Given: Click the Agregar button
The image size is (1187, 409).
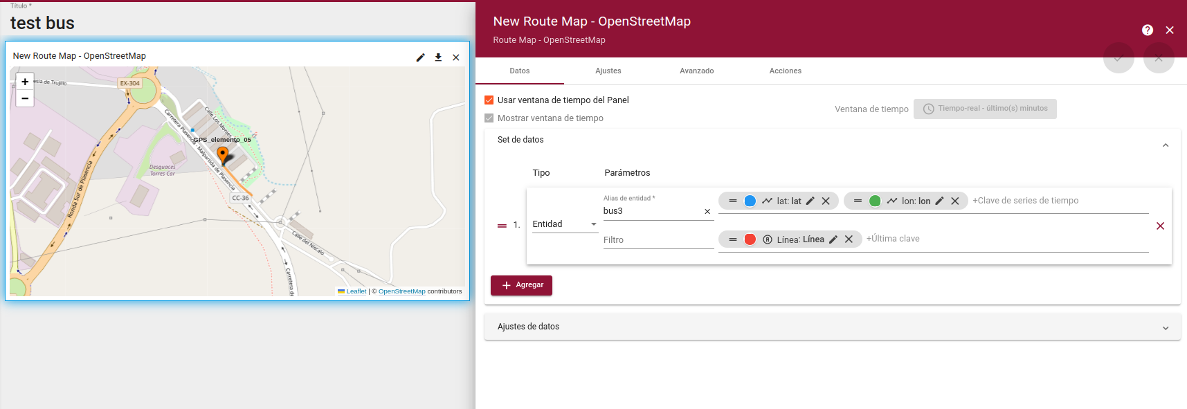Looking at the screenshot, I should pyautogui.click(x=521, y=285).
